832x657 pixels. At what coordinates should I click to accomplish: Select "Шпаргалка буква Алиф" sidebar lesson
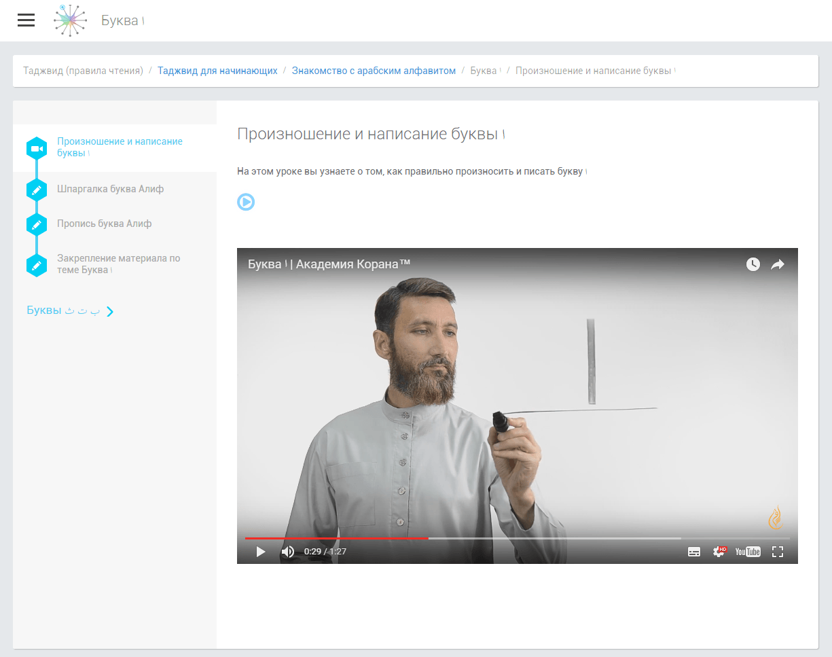(110, 189)
